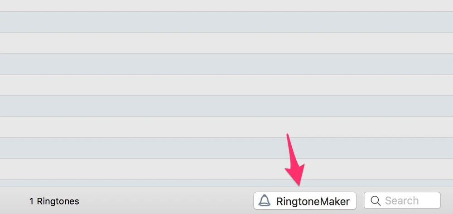
Task: Click the magnifying glass search icon
Action: click(x=376, y=200)
